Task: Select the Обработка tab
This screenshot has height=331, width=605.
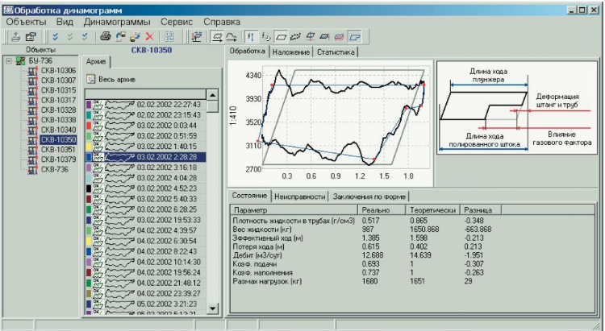Action: click(x=247, y=51)
